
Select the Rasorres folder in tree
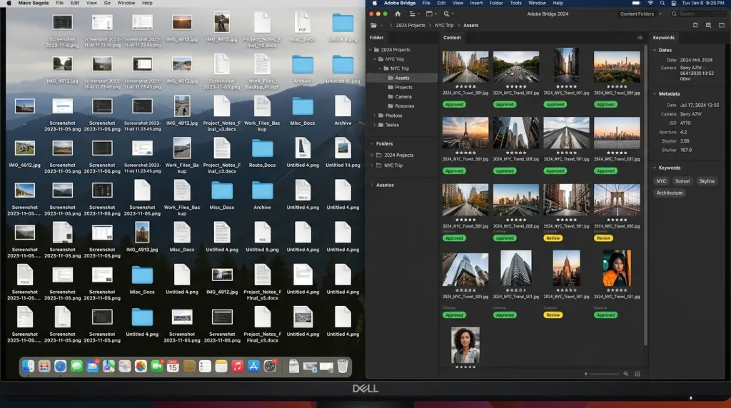[403, 106]
